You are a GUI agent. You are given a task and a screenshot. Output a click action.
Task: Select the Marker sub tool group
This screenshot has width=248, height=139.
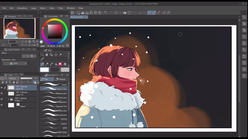62,79
